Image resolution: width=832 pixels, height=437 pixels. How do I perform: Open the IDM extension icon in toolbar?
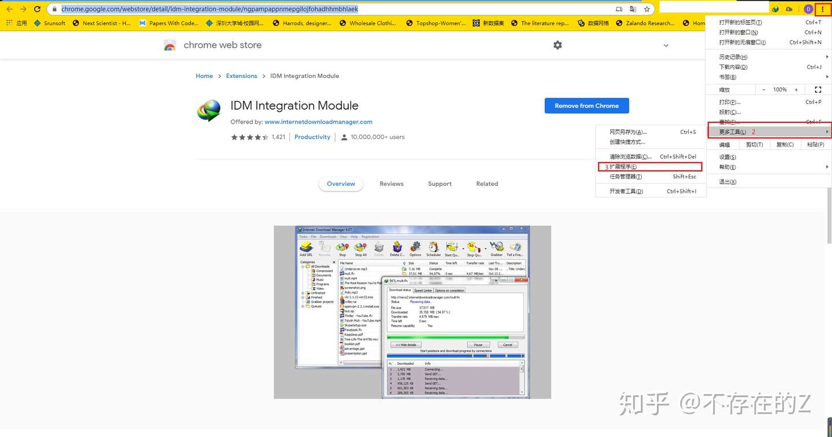tap(775, 9)
